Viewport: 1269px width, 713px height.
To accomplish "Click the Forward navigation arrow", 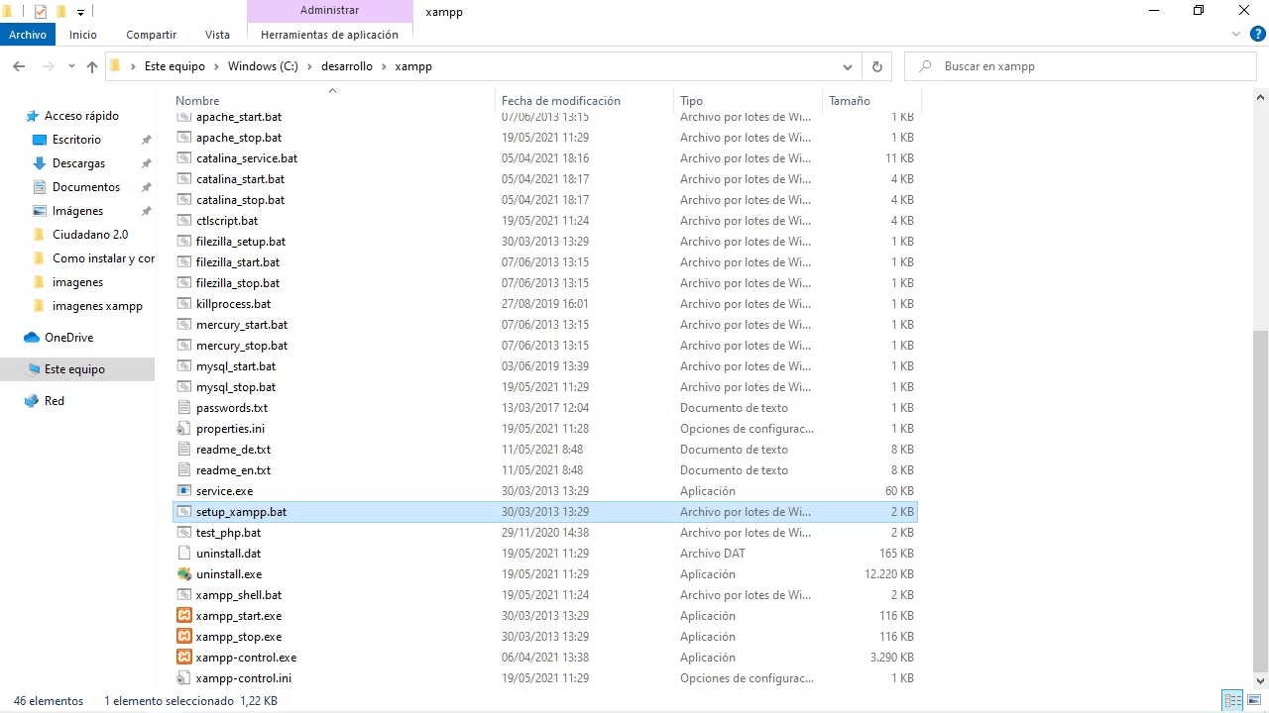I will [48, 66].
